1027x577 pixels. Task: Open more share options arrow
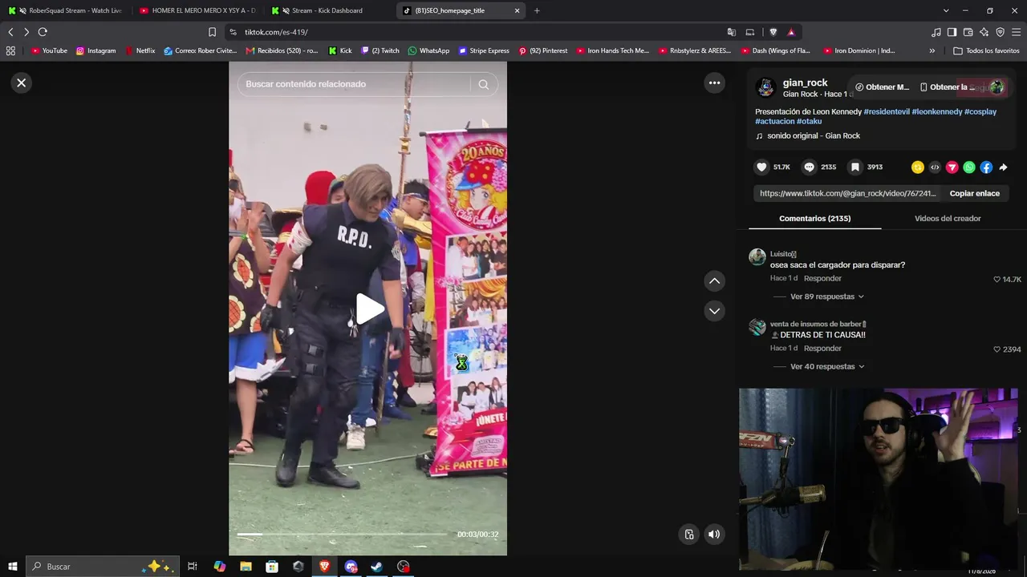coord(1003,167)
